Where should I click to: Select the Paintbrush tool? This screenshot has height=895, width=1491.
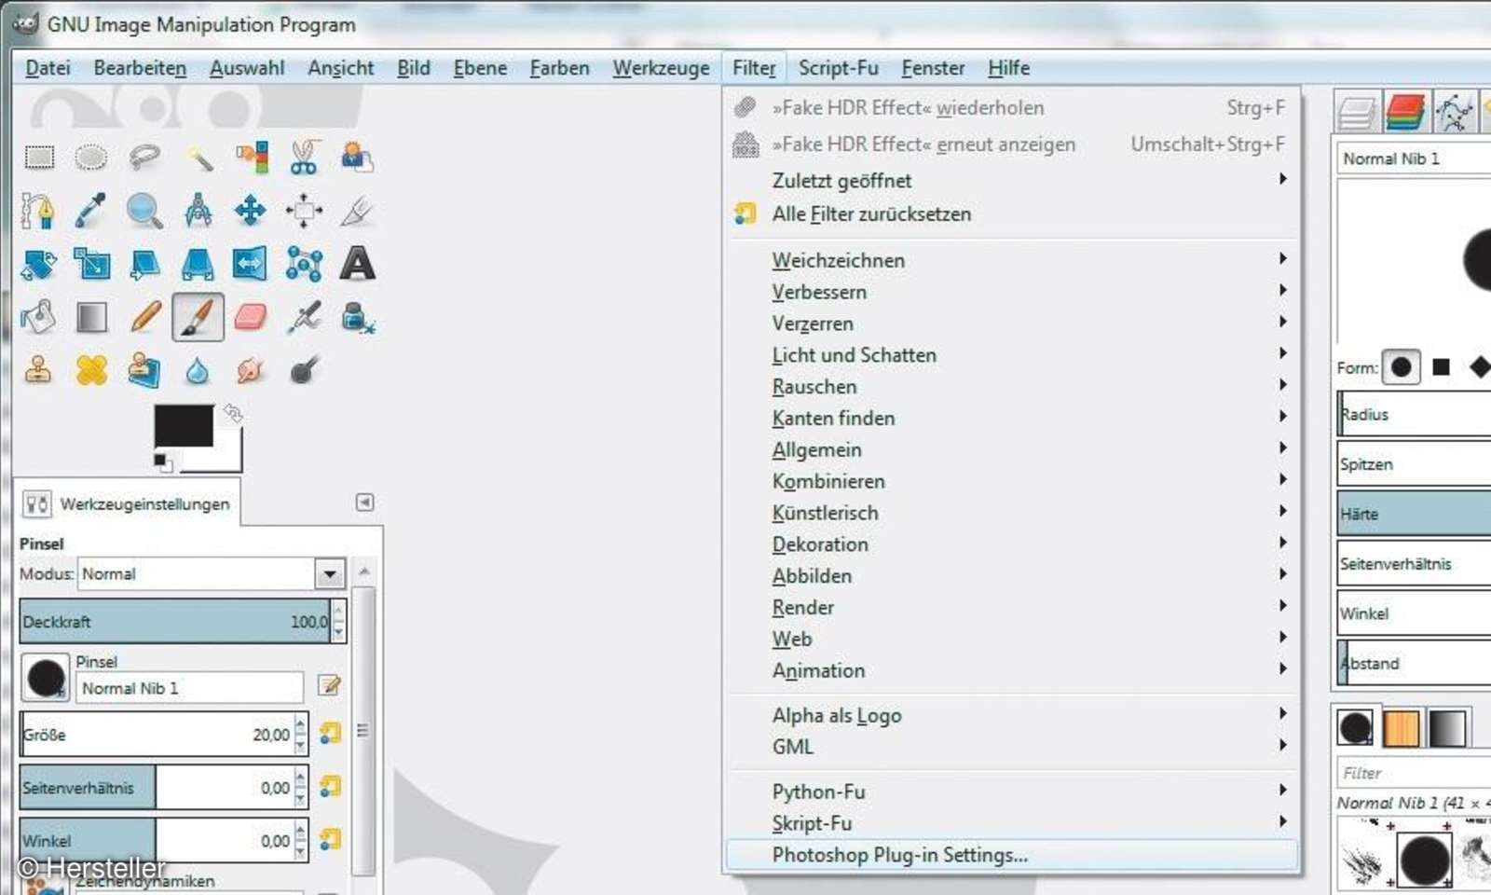coord(197,316)
